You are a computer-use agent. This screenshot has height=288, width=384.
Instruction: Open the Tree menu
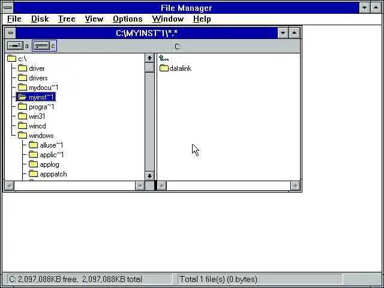coord(67,19)
